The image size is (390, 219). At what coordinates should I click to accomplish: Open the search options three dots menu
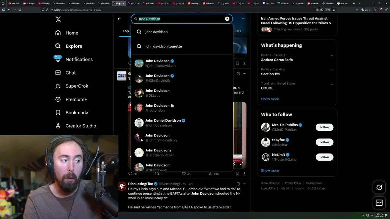pyautogui.click(x=243, y=19)
